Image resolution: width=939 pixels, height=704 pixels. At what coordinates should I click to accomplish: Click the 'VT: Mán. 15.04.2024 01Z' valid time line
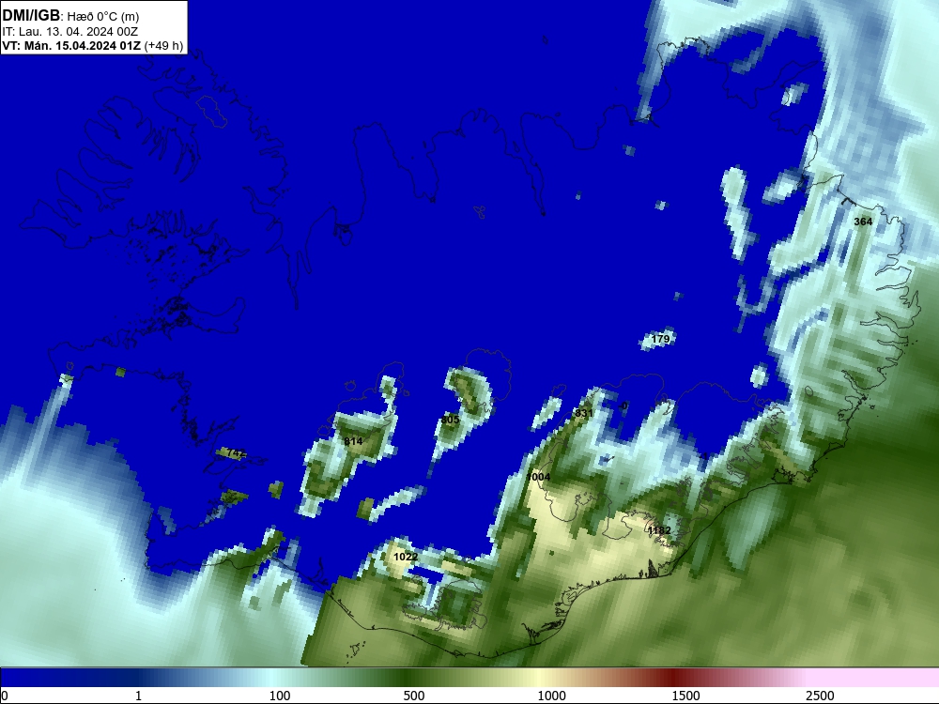[x=71, y=46]
